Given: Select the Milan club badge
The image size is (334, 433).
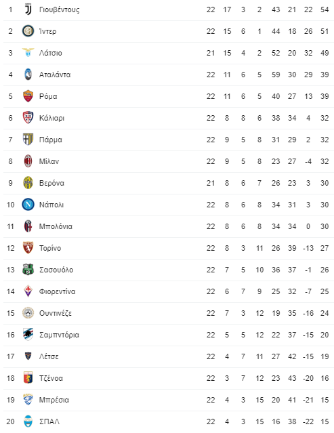Looking at the screenshot, I should 28,161.
